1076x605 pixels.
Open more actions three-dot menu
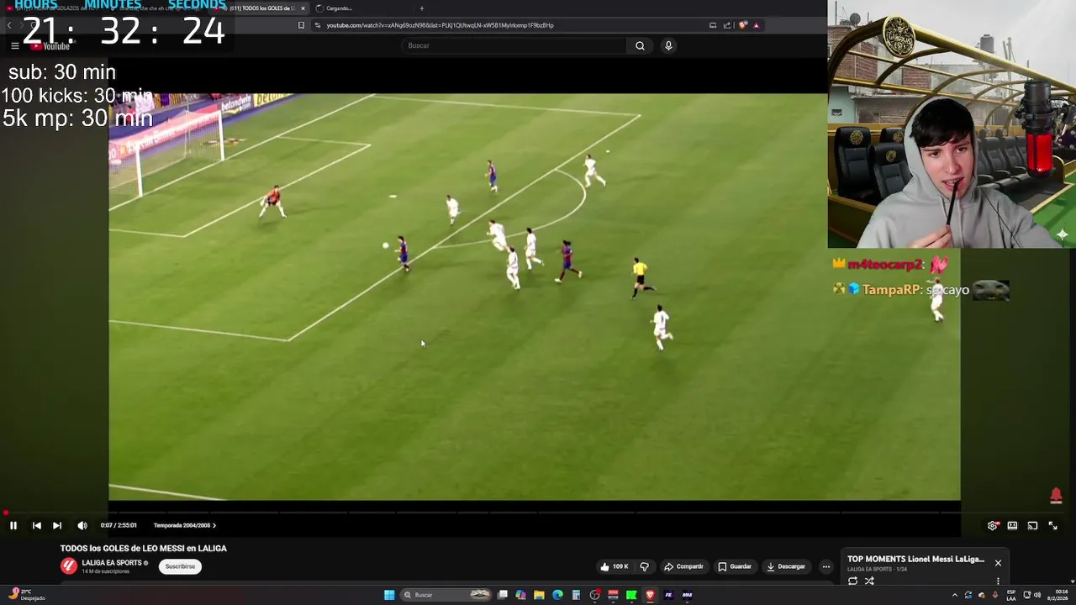(825, 566)
